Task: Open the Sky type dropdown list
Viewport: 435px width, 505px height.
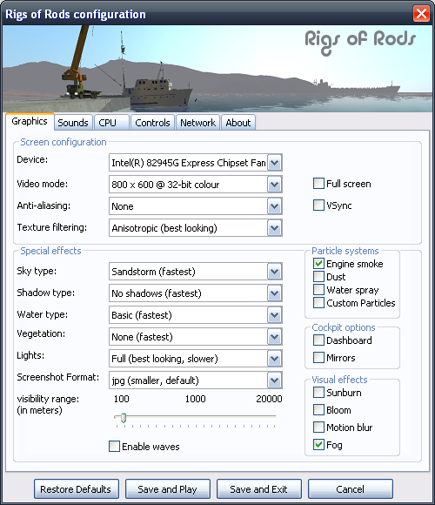Action: 274,272
